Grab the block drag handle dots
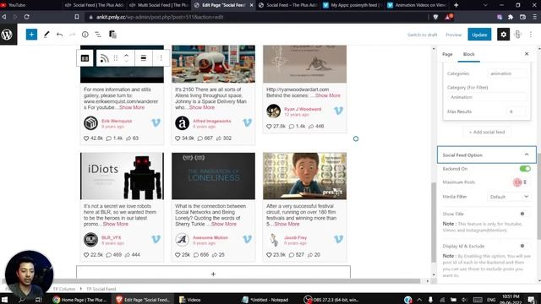This screenshot has height=304, width=541. pyautogui.click(x=116, y=58)
